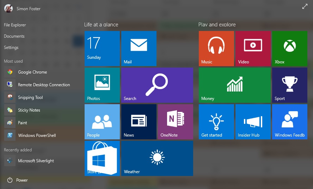Launch the Insider Hub megaphone tile
This screenshot has width=313, height=189.
(x=253, y=122)
